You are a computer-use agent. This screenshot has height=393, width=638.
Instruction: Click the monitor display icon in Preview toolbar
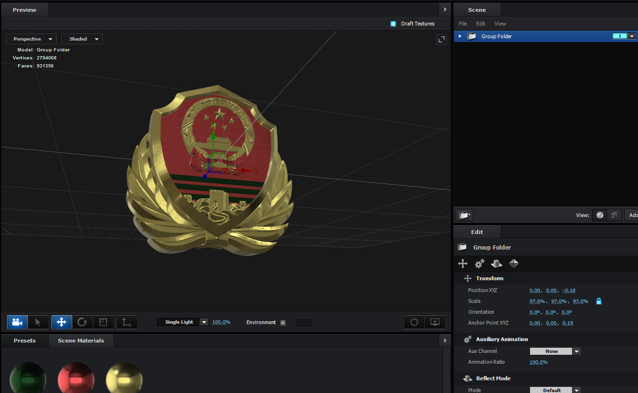[435, 322]
